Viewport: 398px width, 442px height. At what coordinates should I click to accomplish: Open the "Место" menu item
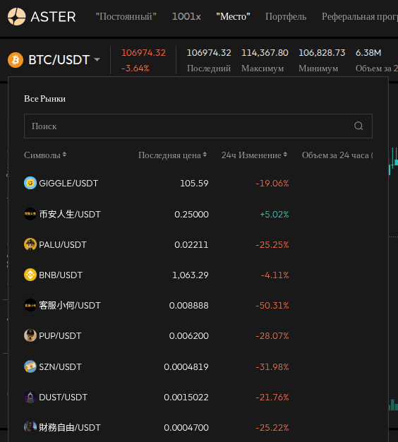tap(233, 17)
